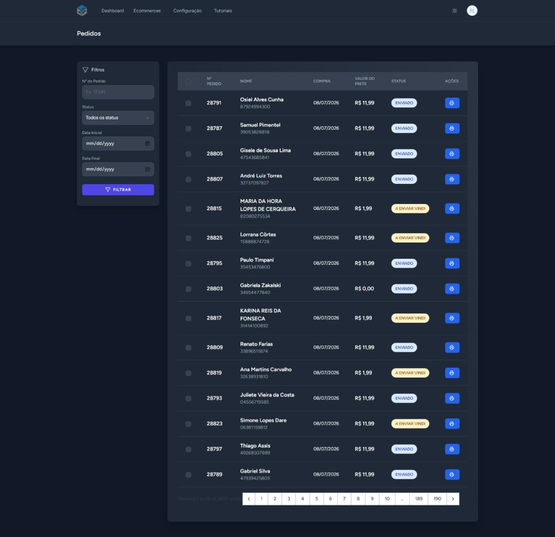Check the select-all checkbox in the table header
Viewport: 555px width, 537px height.
coord(188,81)
